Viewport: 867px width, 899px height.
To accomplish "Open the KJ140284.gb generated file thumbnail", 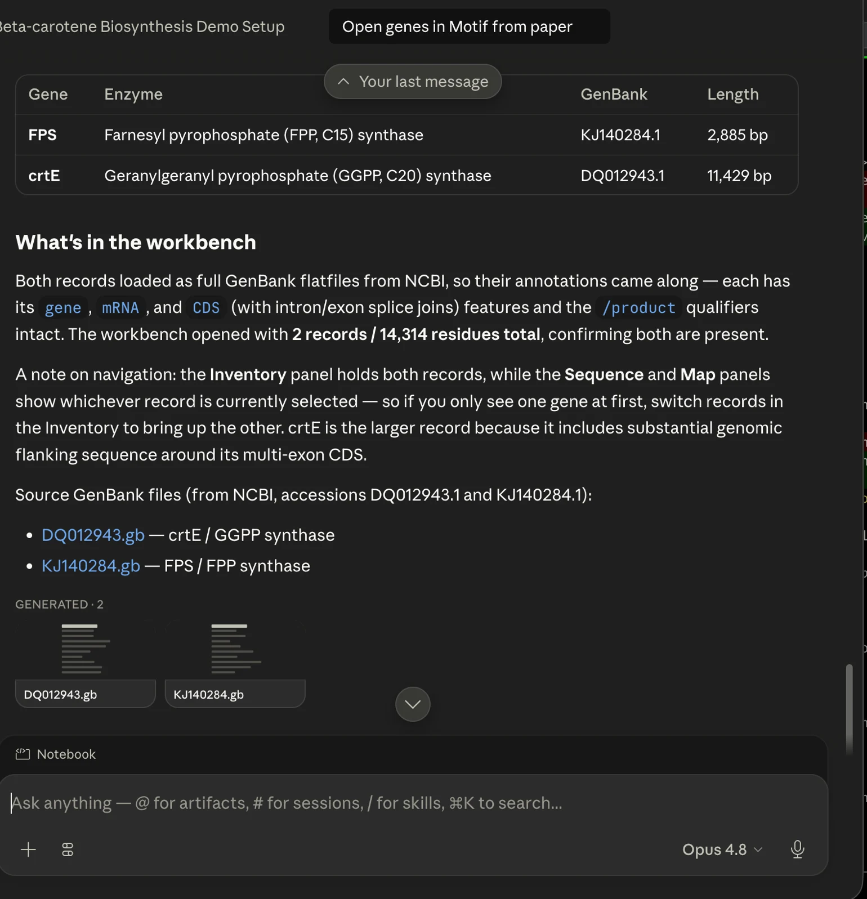I will 235,664.
